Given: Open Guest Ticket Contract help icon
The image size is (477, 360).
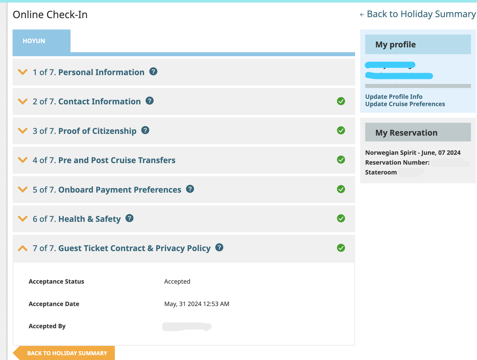Looking at the screenshot, I should (x=219, y=248).
